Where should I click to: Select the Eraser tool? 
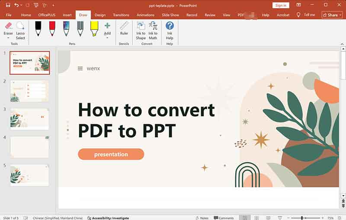pos(8,28)
